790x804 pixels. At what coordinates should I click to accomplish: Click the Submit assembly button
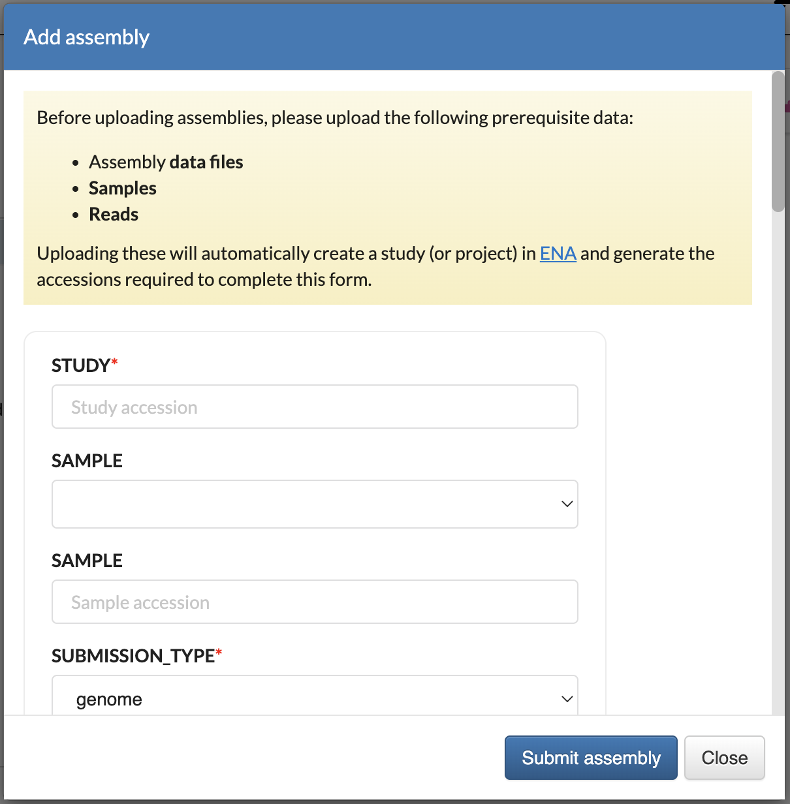[x=591, y=758]
